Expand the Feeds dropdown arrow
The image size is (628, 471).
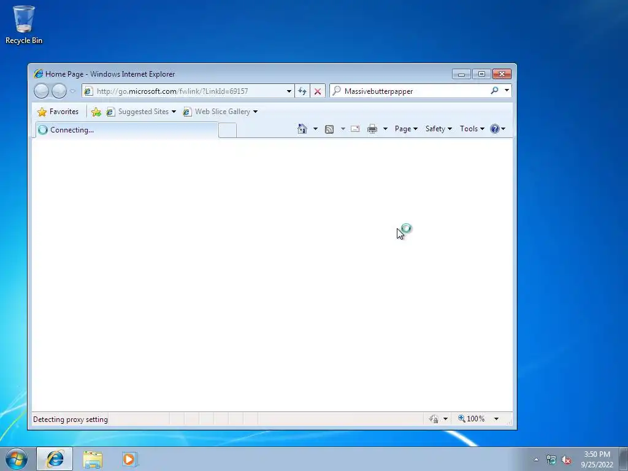343,129
